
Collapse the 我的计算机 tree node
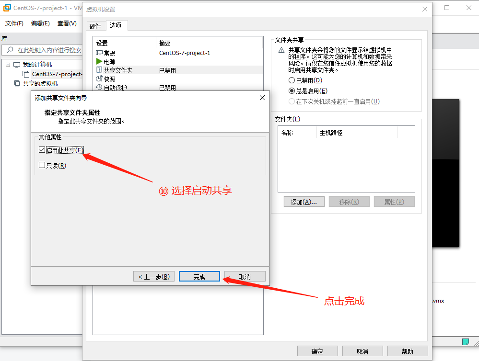(x=8, y=64)
